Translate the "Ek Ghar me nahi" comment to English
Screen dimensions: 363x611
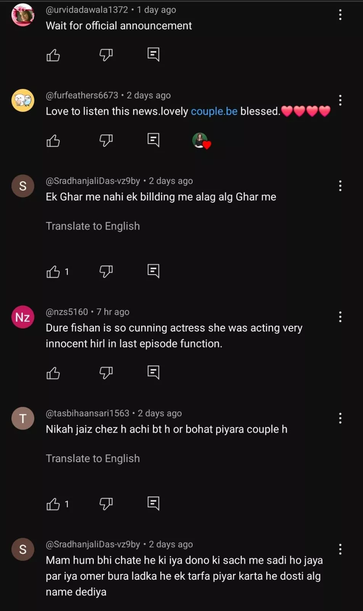coord(93,226)
